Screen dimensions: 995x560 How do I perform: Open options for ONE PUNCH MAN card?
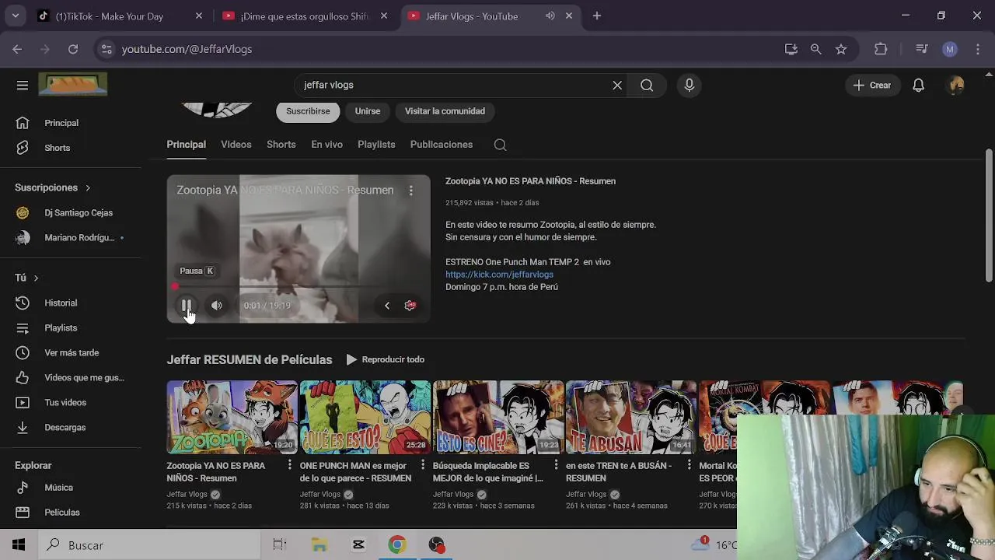[423, 465]
